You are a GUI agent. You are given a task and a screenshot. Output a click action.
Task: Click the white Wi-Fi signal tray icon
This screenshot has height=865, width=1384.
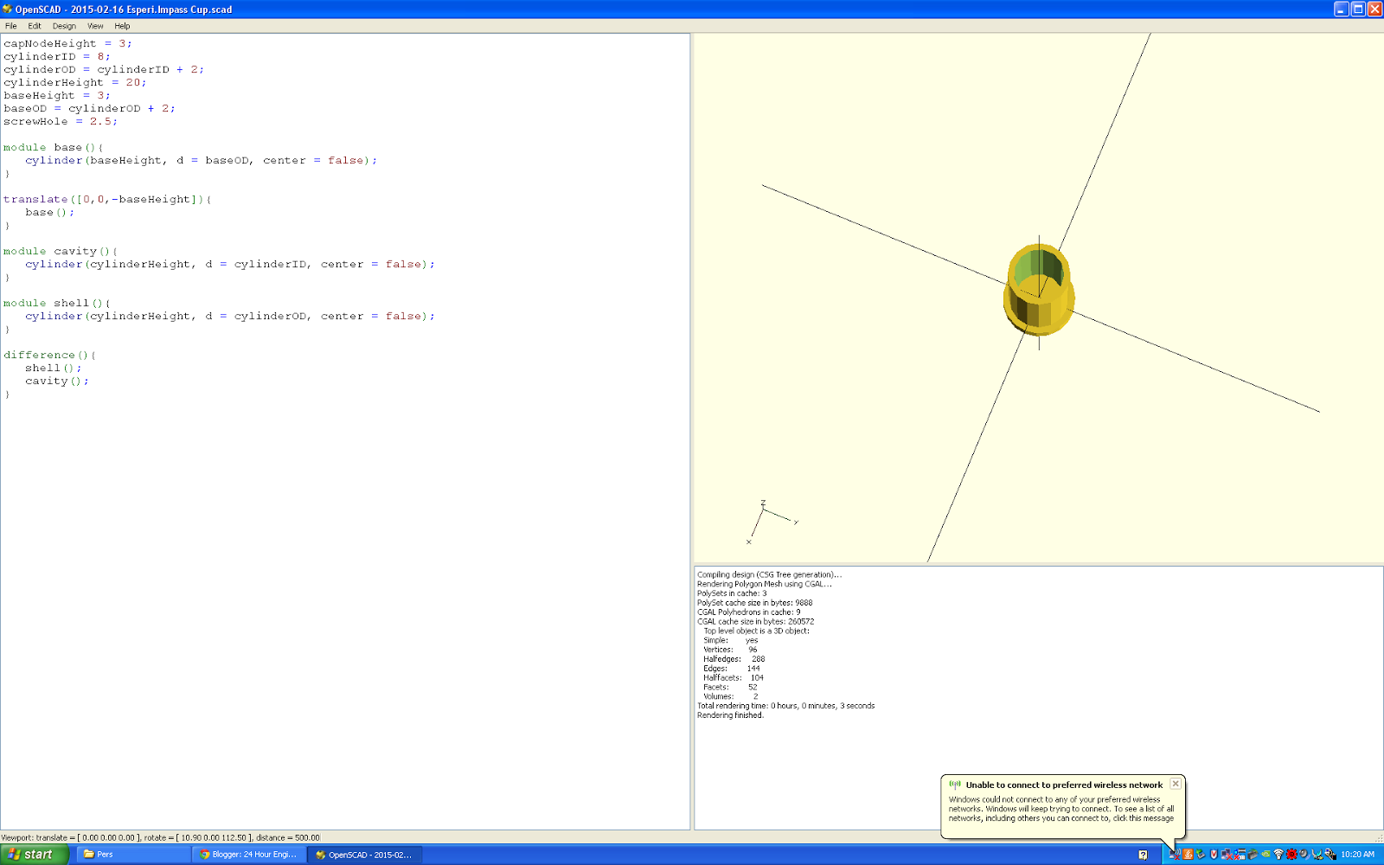pos(1278,855)
